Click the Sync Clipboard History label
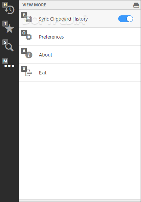This screenshot has height=202, width=141. (63, 19)
